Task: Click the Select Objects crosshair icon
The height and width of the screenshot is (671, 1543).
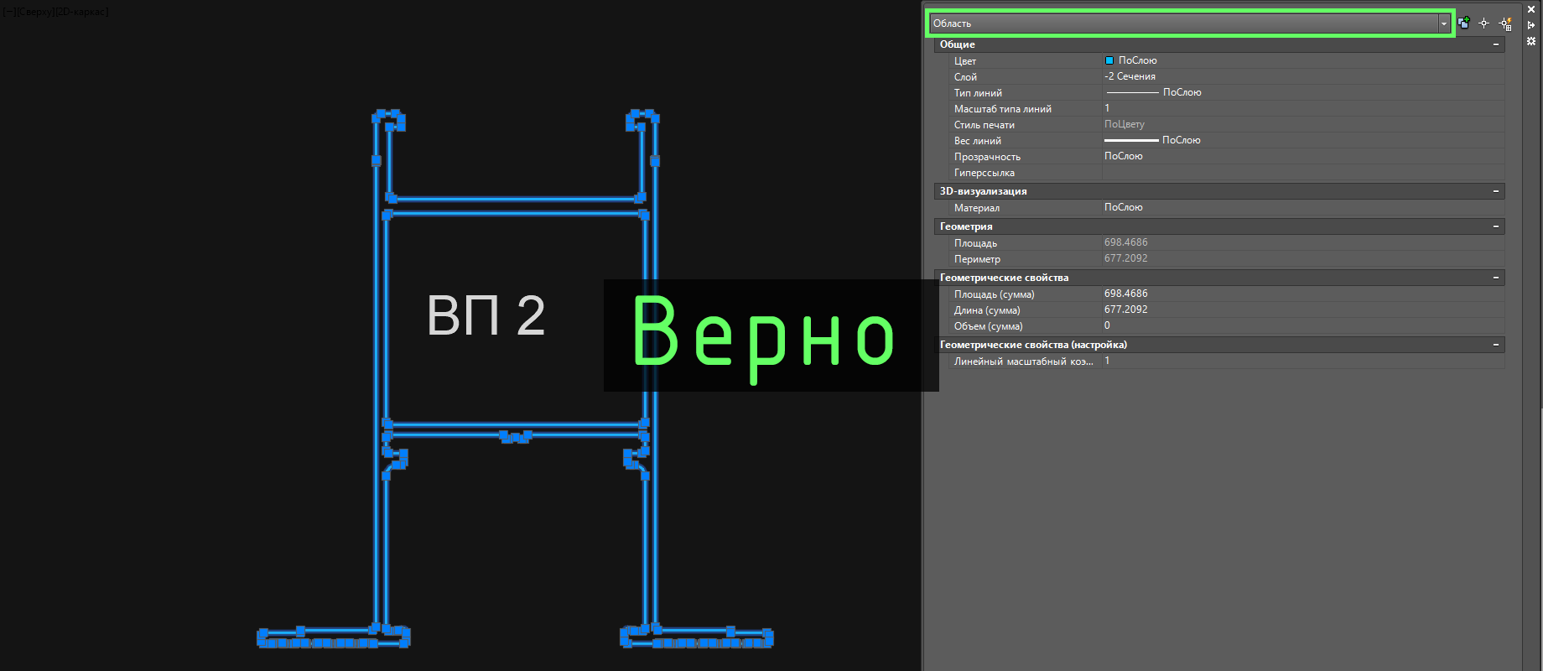Action: coord(1483,23)
